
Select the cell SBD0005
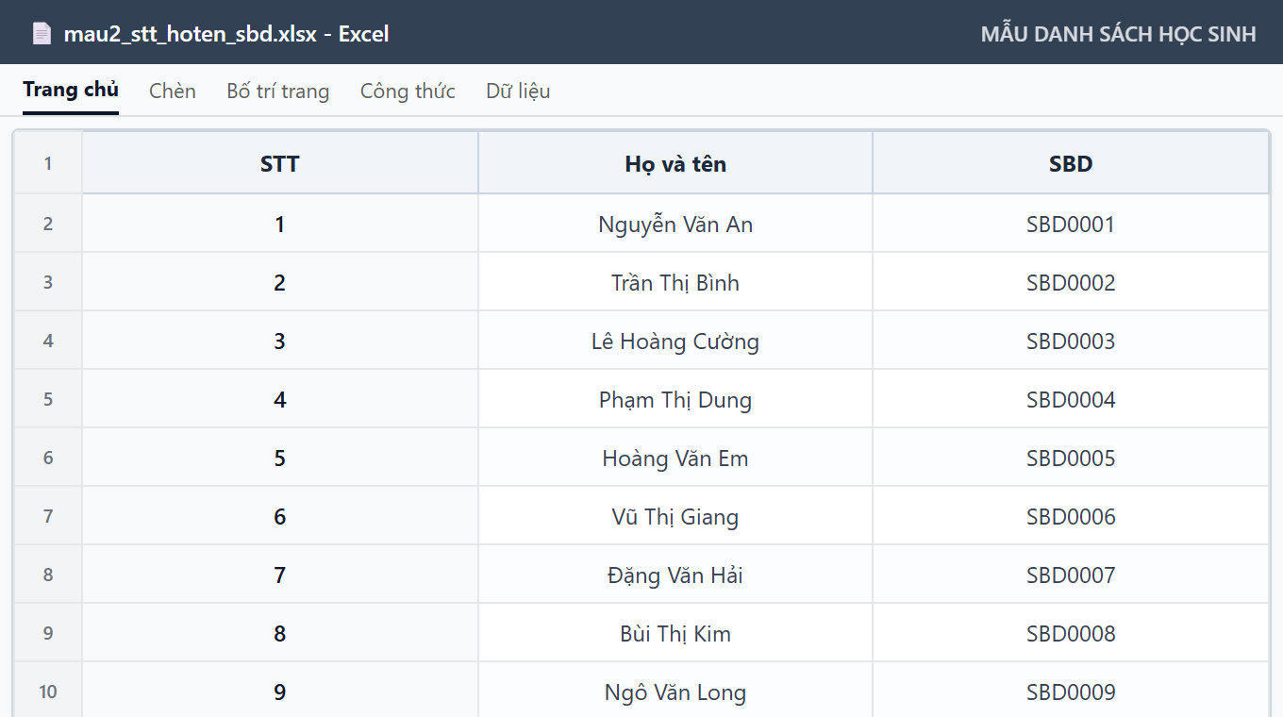1071,458
